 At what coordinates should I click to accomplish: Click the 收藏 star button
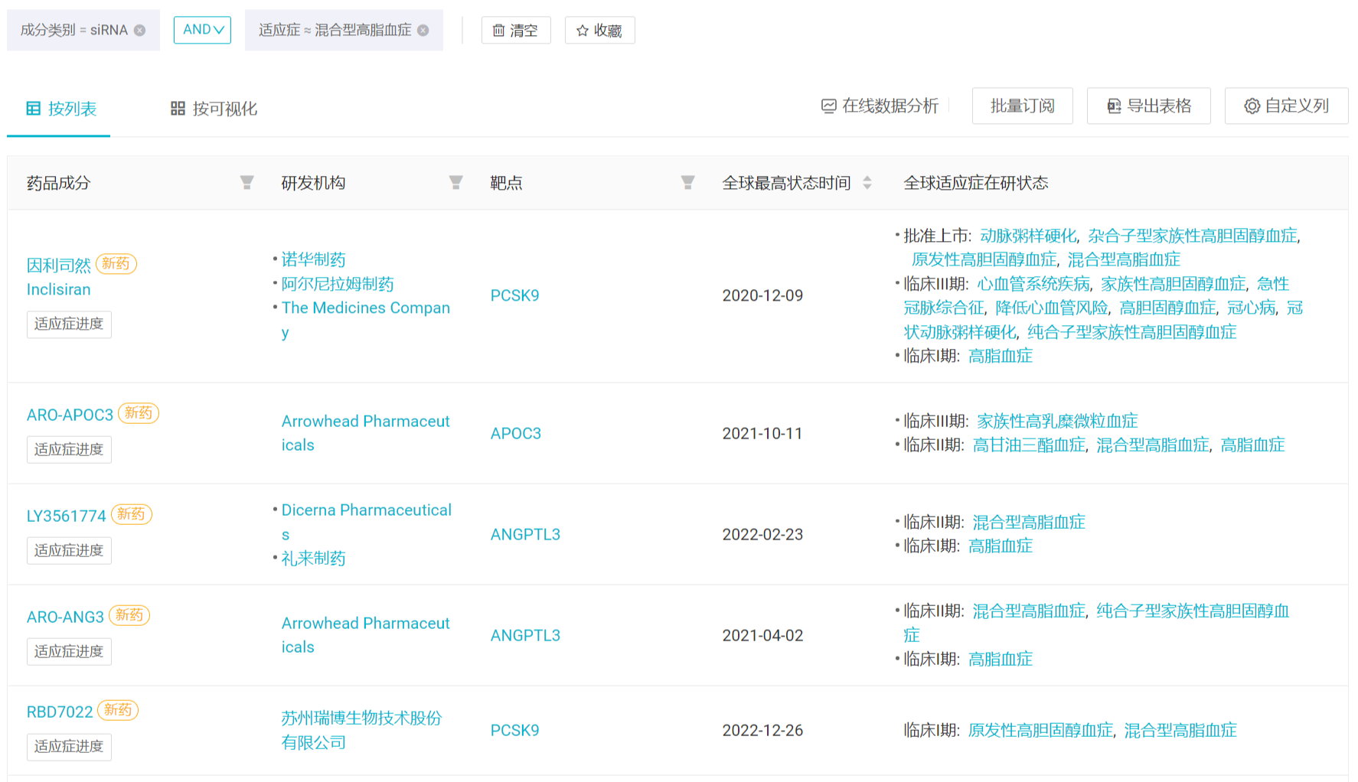pyautogui.click(x=599, y=31)
